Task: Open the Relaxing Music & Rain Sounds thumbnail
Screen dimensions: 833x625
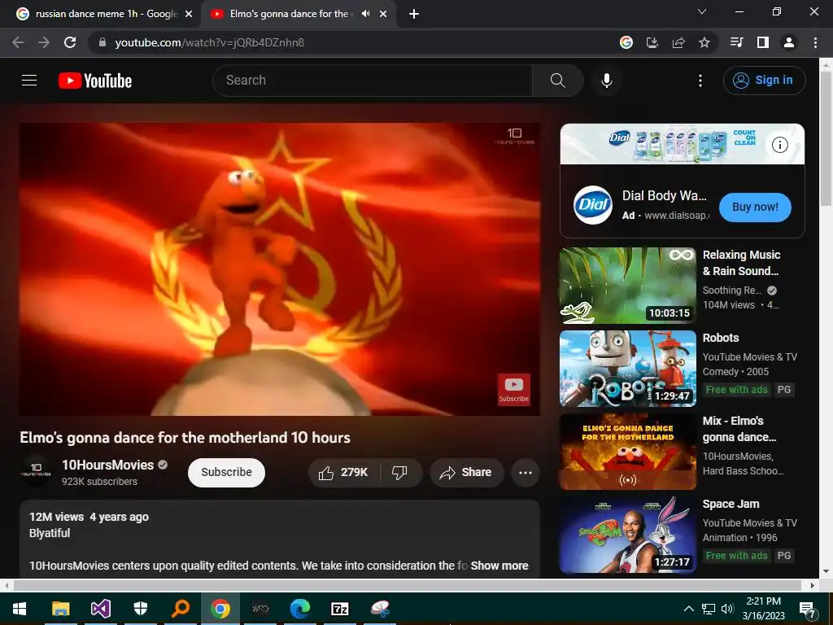Action: click(628, 286)
